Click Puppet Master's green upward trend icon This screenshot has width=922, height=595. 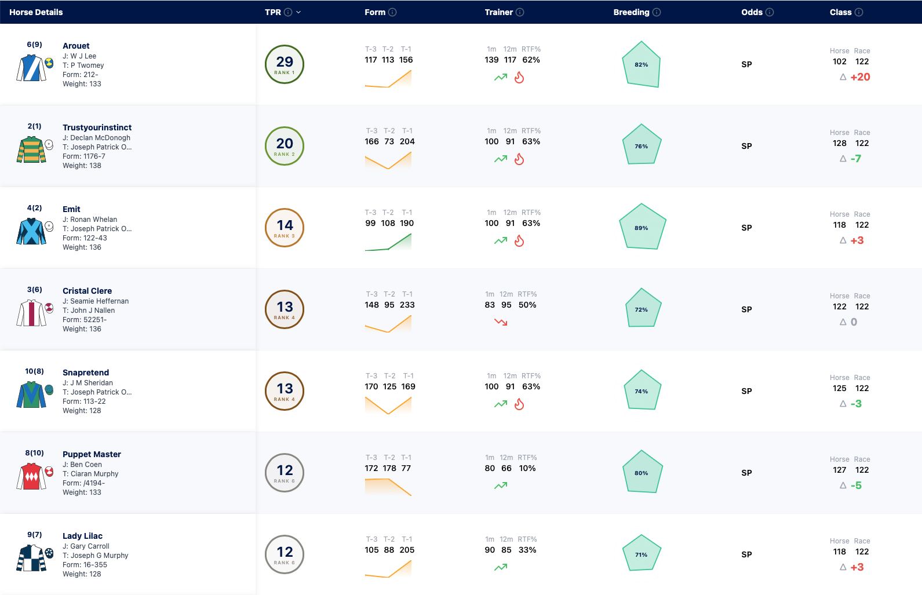pos(501,486)
